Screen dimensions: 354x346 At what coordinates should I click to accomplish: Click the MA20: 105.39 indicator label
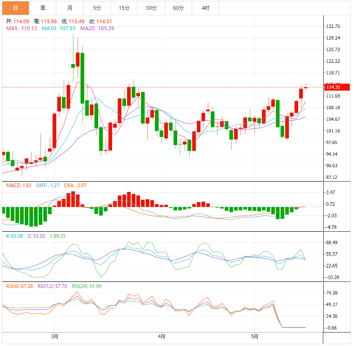click(x=97, y=28)
